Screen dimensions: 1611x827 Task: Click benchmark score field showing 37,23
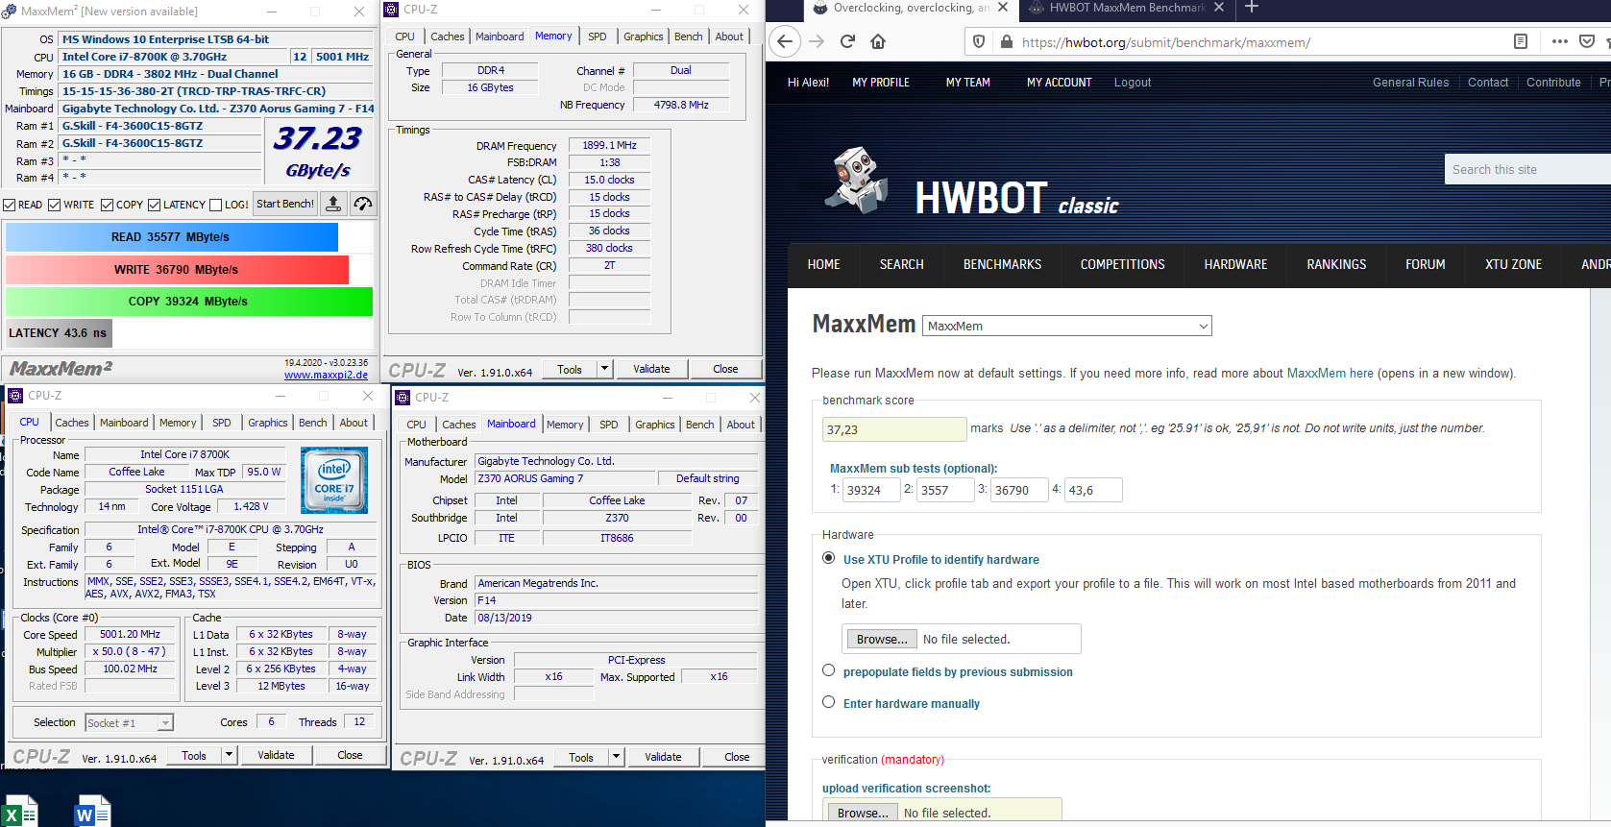click(x=894, y=429)
